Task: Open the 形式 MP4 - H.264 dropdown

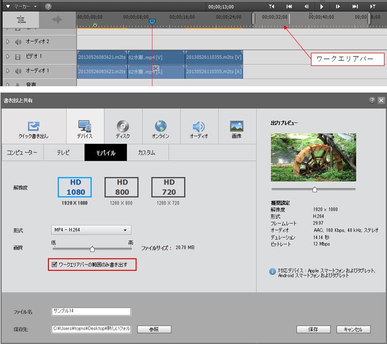Action: pyautogui.click(x=91, y=230)
